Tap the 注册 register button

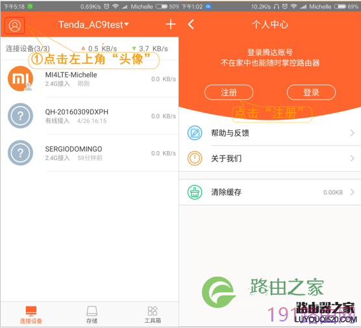tap(229, 92)
